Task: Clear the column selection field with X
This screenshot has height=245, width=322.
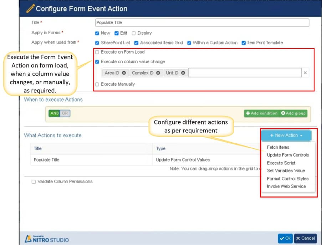Action: (x=305, y=73)
